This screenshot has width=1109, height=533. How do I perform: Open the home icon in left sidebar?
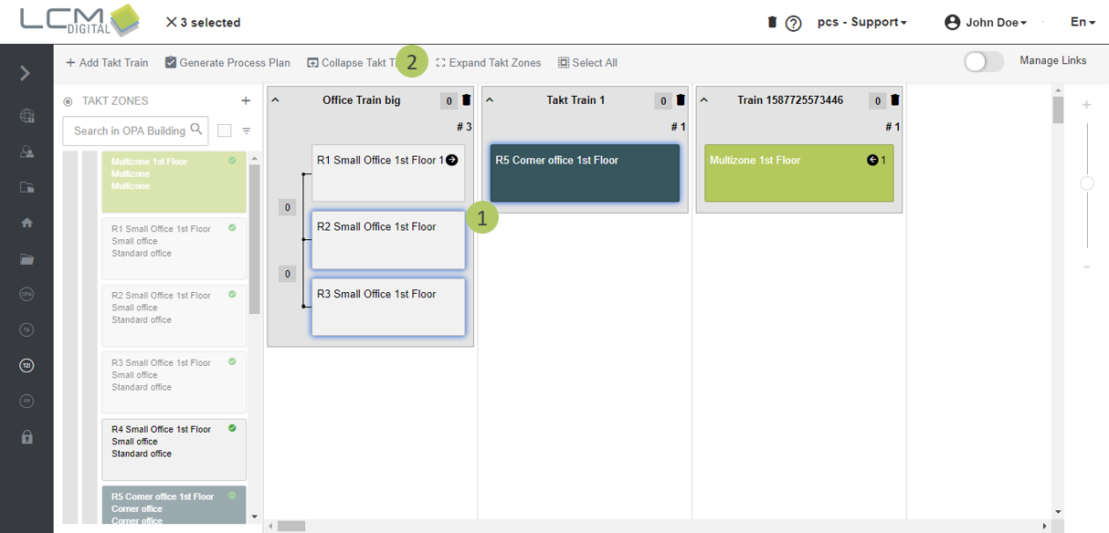point(27,223)
